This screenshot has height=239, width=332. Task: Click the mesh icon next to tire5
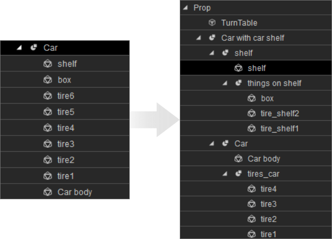click(x=48, y=112)
